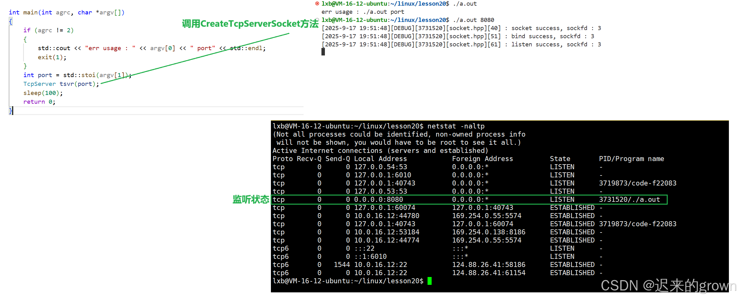Click the 'Proto' column header
738x298 pixels.
[x=283, y=159]
